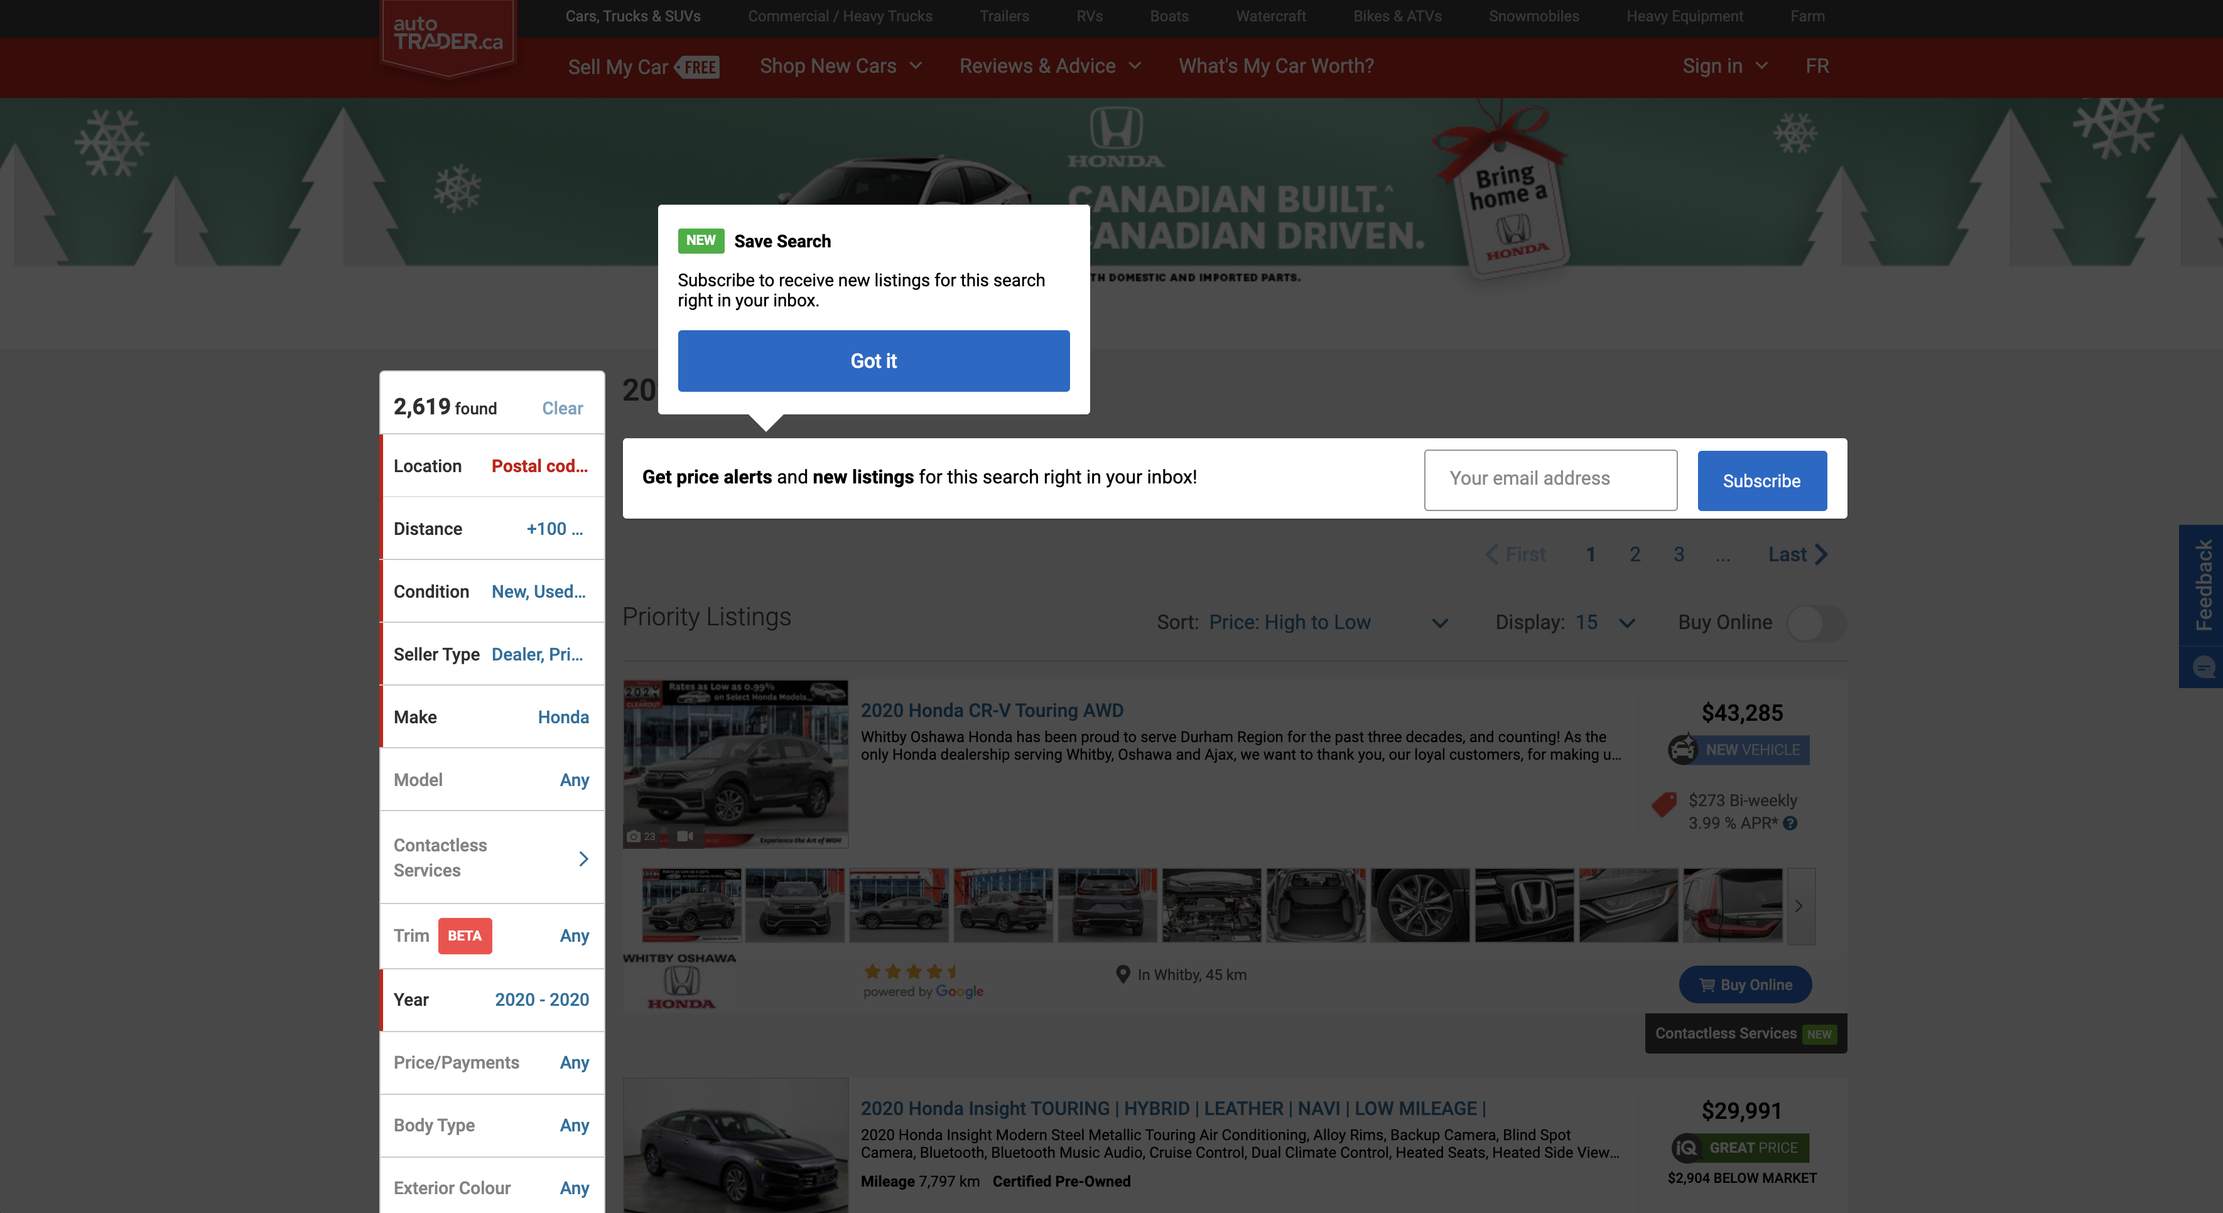Open the Price/Payments filter
The height and width of the screenshot is (1213, 2223).
pos(492,1062)
